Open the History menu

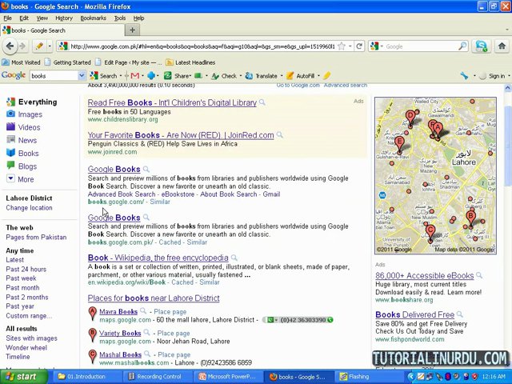coord(63,18)
